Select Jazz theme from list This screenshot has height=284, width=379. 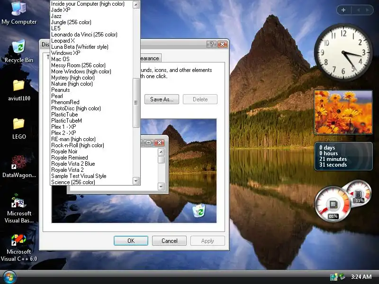tap(91, 16)
